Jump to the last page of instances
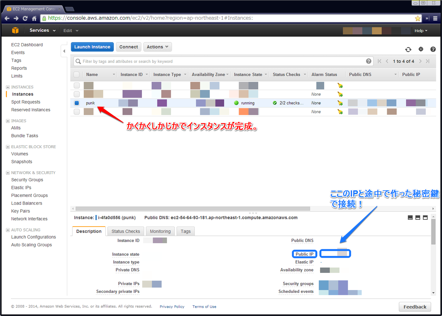This screenshot has width=442, height=316. click(x=427, y=61)
